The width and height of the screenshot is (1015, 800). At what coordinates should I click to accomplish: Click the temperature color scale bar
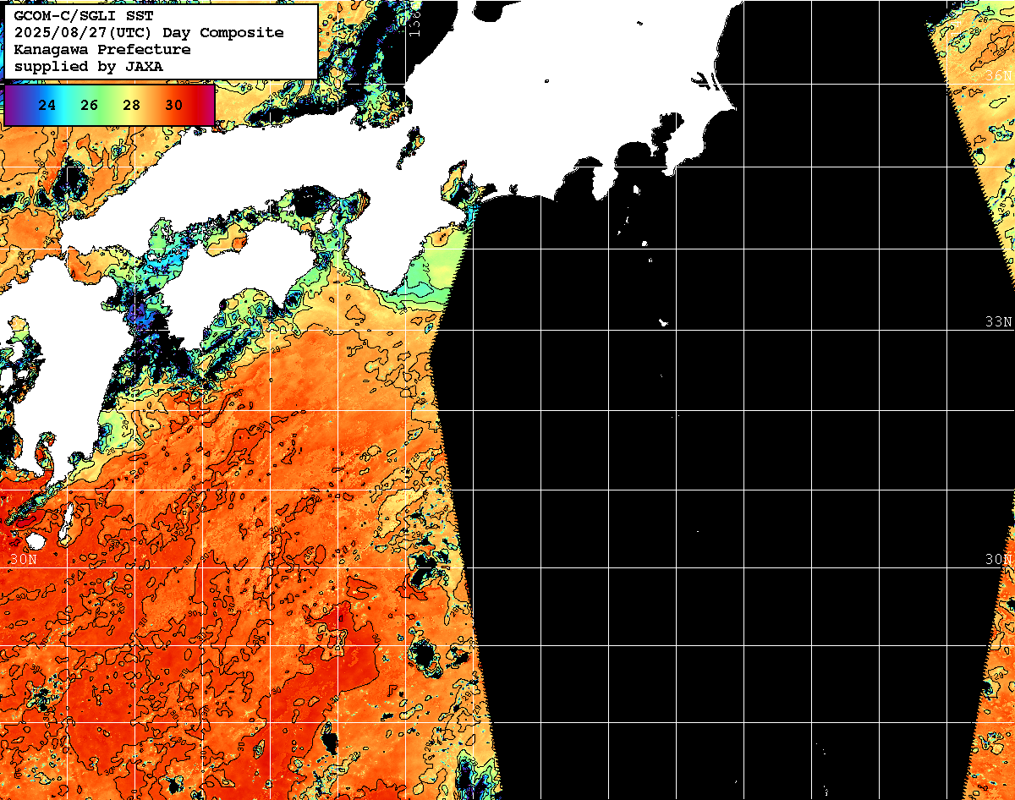[110, 105]
